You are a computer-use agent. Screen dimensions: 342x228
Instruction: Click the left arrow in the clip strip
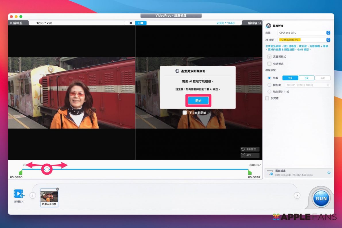click(x=33, y=196)
